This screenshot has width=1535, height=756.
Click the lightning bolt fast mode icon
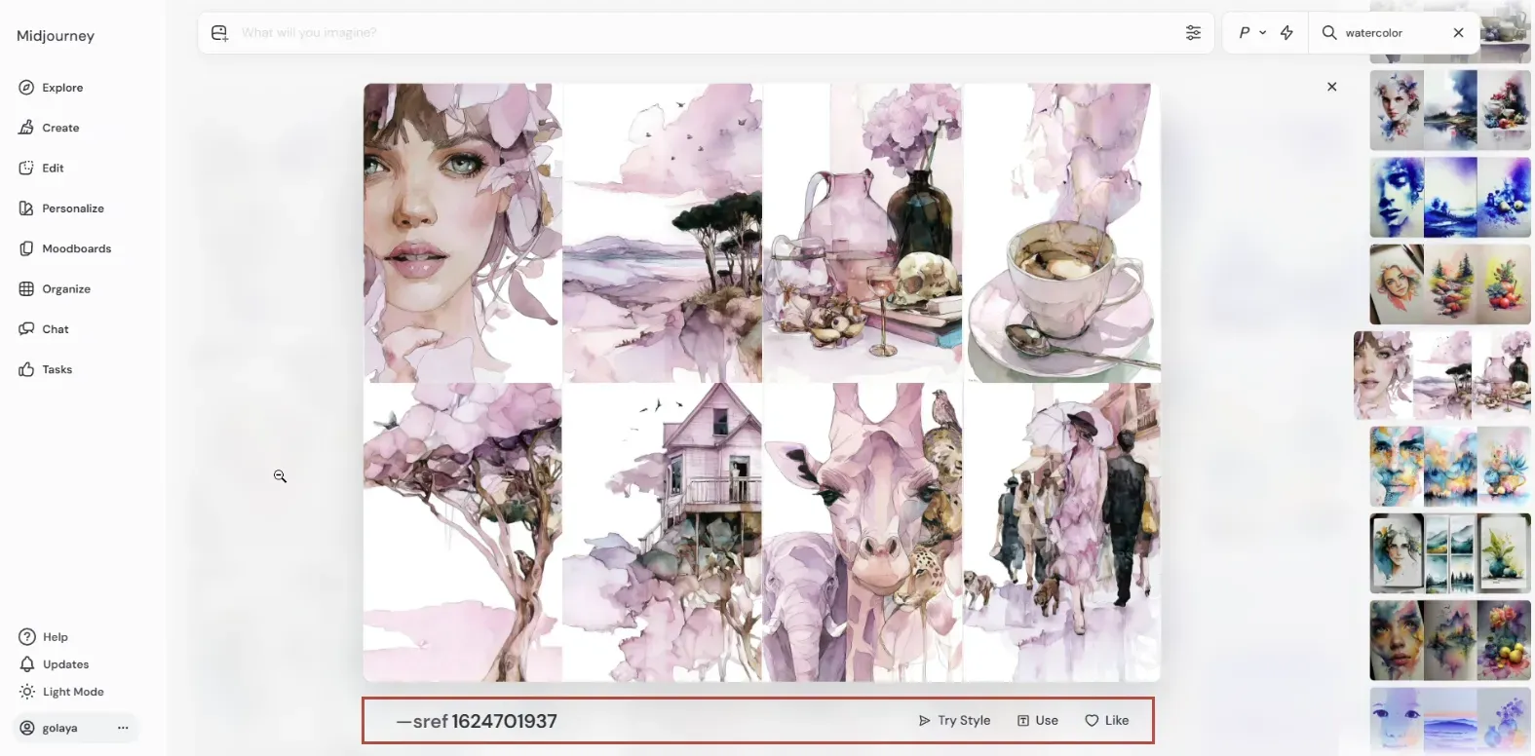pyautogui.click(x=1286, y=33)
